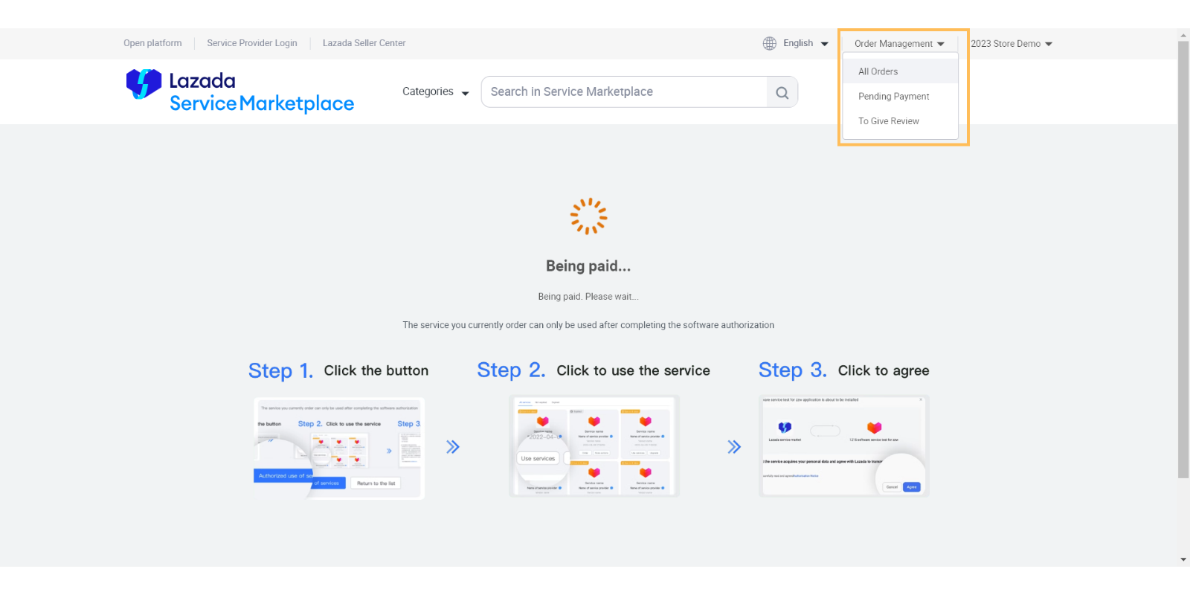Click the Step 2 tutorial thumbnail
This screenshot has height=595, width=1190.
click(594, 446)
